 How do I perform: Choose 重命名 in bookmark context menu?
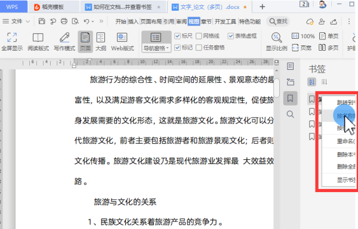coord(345,141)
